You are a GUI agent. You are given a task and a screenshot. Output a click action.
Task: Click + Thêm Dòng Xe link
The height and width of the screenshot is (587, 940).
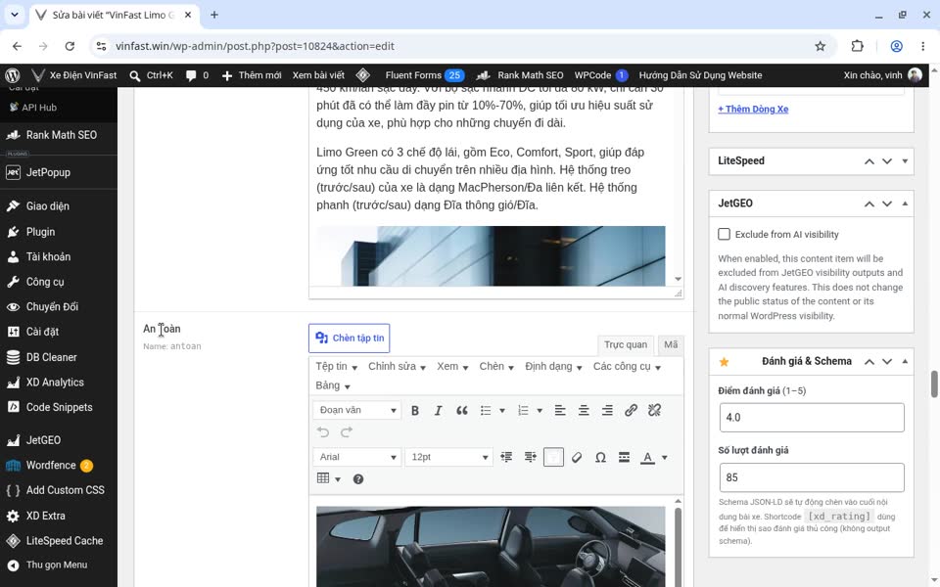click(x=753, y=109)
